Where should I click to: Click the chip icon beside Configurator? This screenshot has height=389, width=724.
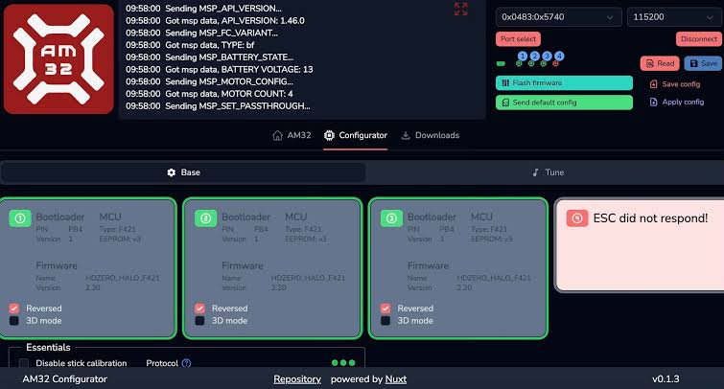[329, 135]
